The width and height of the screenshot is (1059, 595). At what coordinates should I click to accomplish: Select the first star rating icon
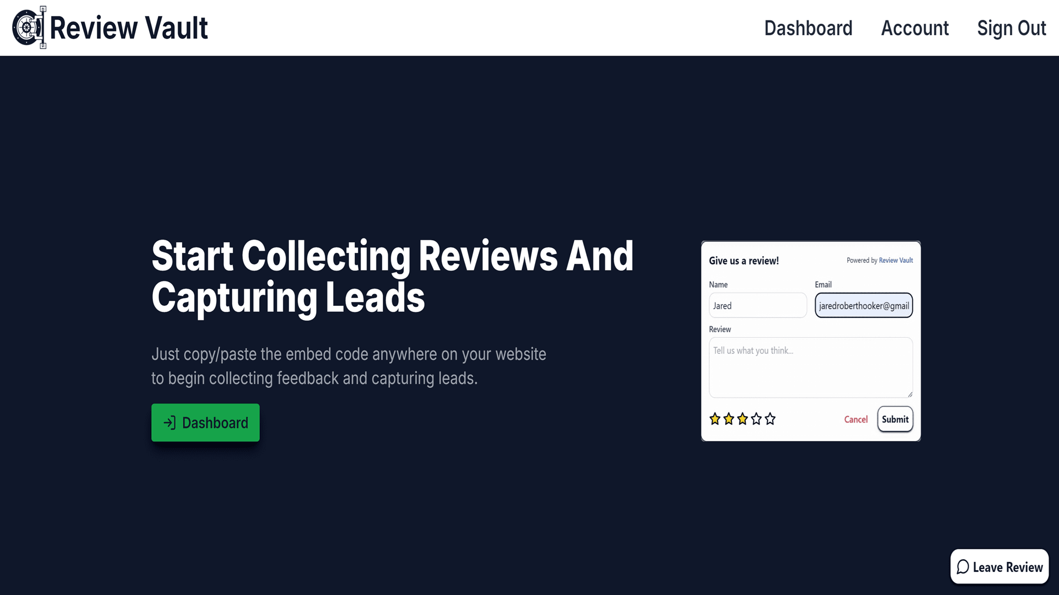coord(715,419)
